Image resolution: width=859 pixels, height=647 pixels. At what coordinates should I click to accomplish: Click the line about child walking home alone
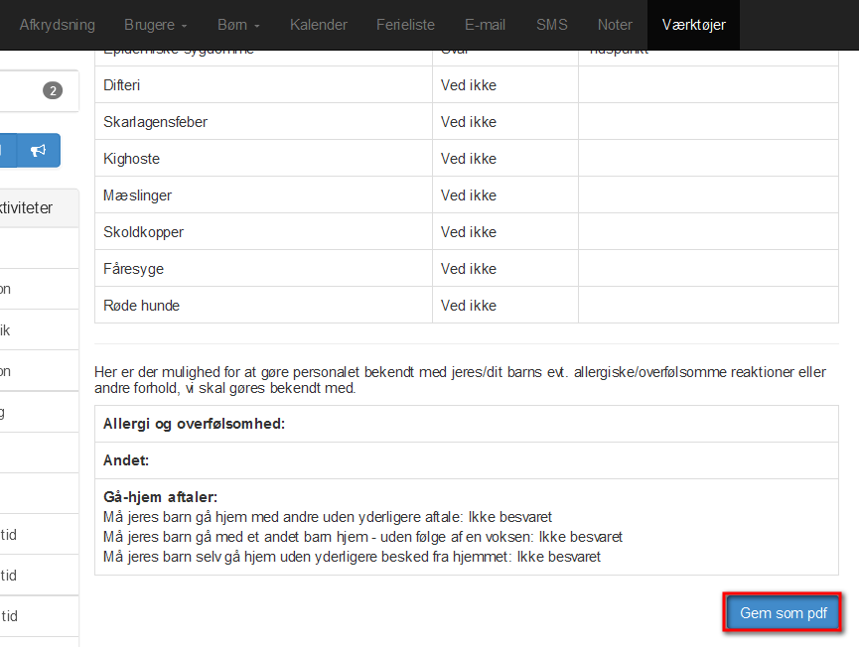click(352, 557)
